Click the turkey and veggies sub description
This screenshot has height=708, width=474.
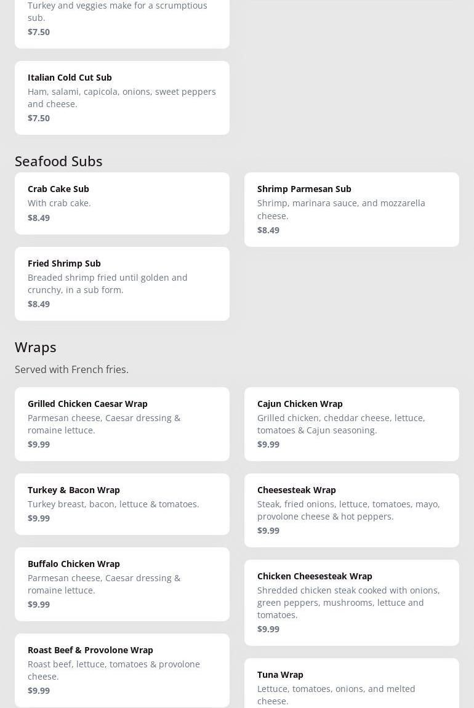click(117, 11)
